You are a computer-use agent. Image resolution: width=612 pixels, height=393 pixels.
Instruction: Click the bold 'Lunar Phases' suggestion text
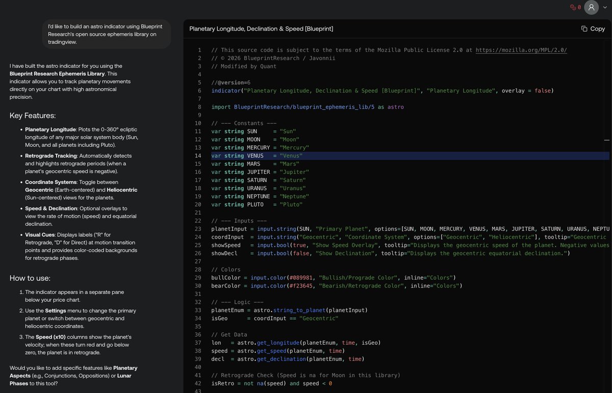click(x=70, y=379)
